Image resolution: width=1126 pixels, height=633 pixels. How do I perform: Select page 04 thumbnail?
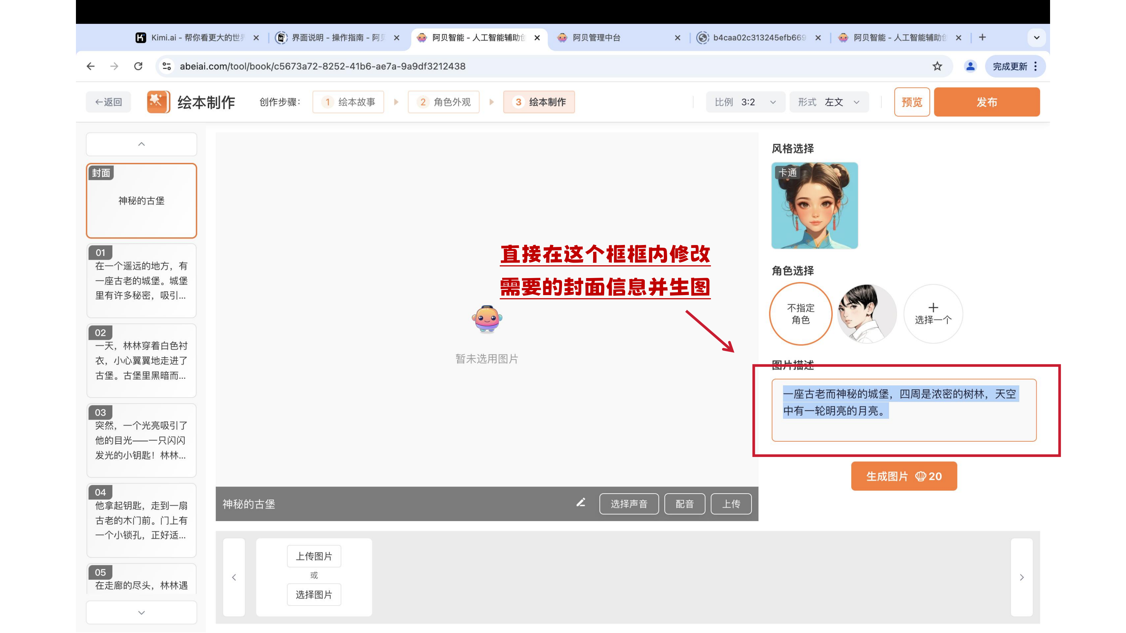click(x=142, y=521)
